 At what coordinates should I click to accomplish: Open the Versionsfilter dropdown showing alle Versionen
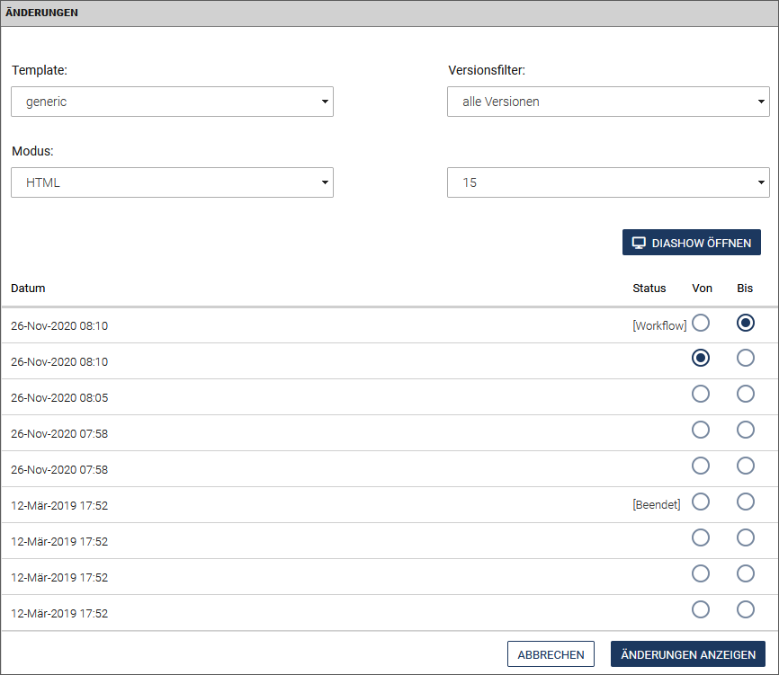[x=608, y=102]
